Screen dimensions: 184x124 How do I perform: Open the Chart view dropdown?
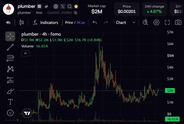click(126, 22)
